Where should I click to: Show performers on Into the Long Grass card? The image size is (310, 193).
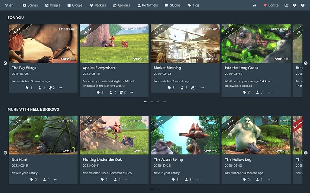point(259,92)
